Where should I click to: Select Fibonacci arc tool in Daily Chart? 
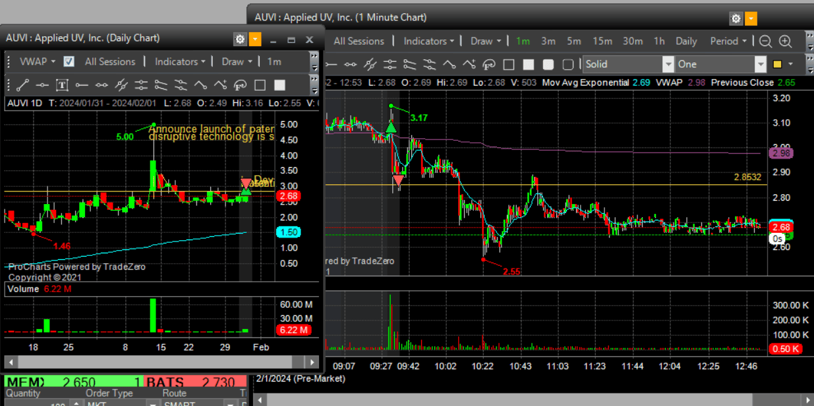240,85
